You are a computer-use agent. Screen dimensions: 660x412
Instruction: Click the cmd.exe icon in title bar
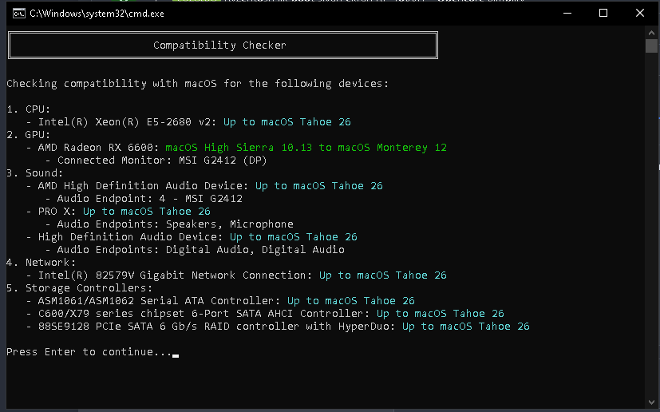click(x=18, y=14)
